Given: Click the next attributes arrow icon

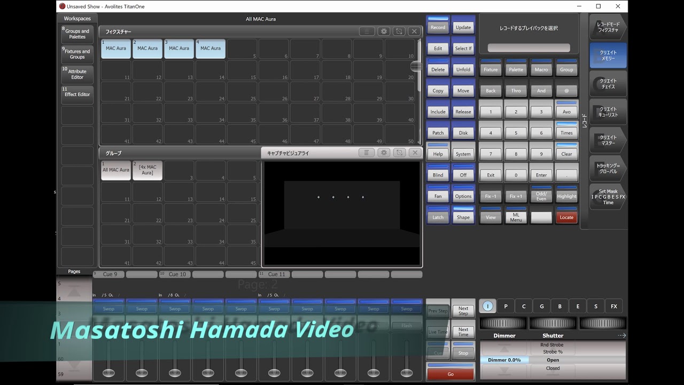Looking at the screenshot, I should pyautogui.click(x=621, y=336).
